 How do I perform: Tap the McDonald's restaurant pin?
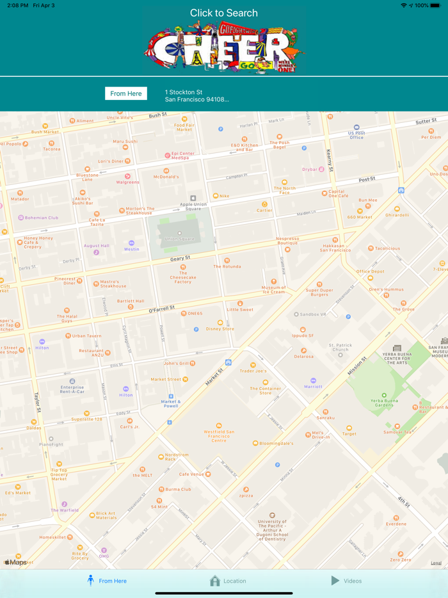166,171
